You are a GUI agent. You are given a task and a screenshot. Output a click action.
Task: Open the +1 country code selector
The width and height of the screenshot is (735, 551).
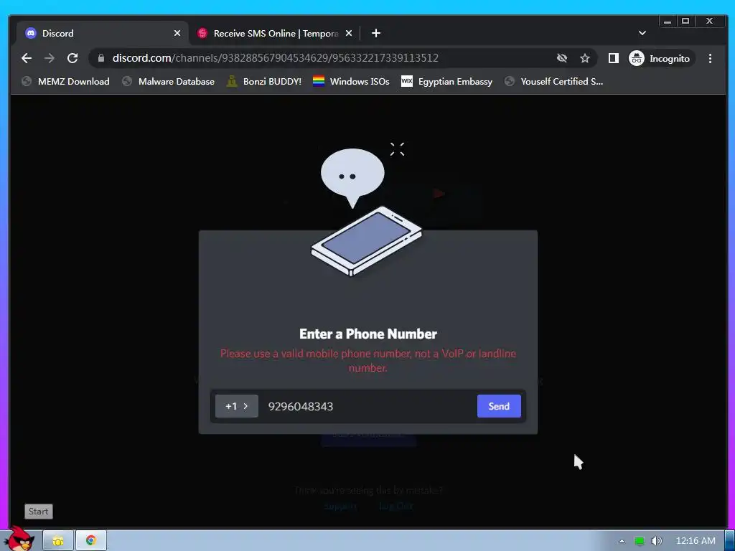click(237, 406)
